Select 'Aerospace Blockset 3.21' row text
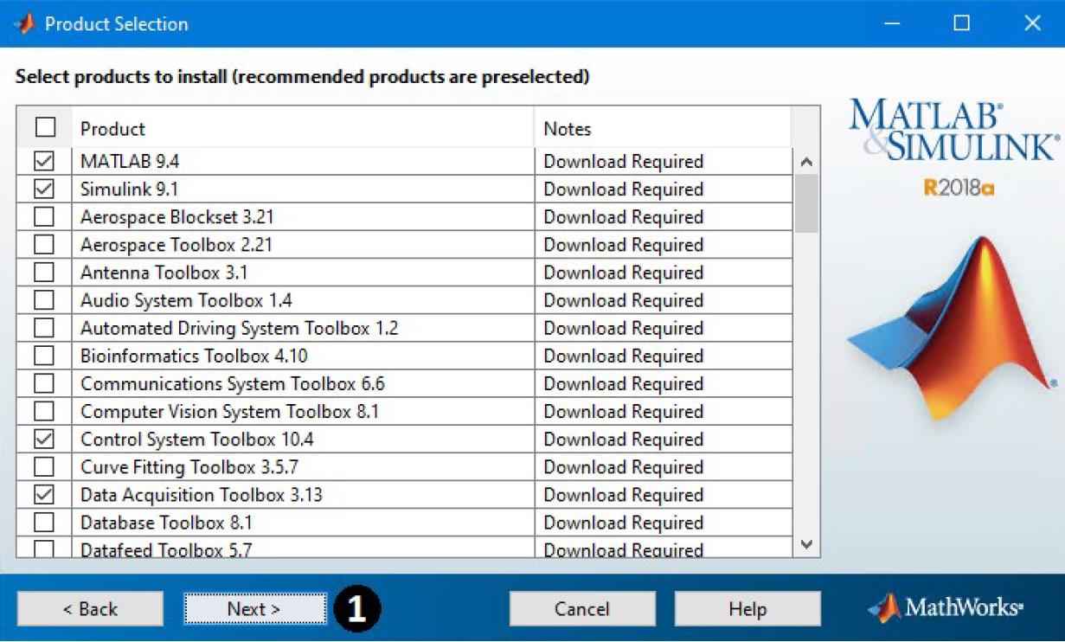 177,217
